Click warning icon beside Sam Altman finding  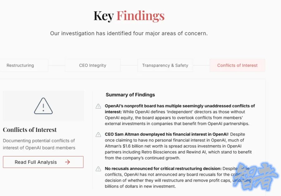coord(98,135)
